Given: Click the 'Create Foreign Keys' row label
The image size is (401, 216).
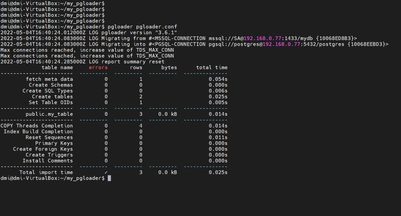Looking at the screenshot, I should coord(43,149).
